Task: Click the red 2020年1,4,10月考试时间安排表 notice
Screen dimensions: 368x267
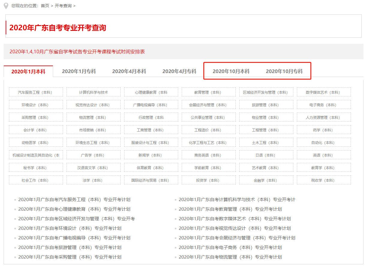Action: pos(77,51)
